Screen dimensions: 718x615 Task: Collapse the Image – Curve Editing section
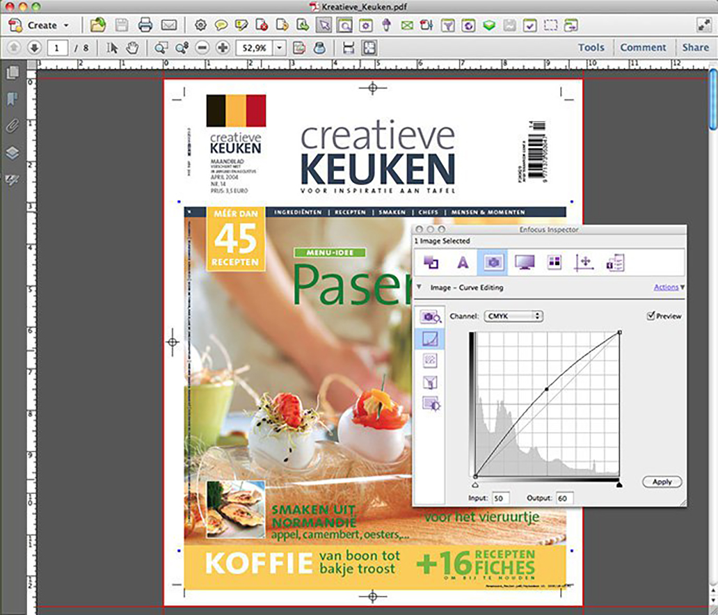click(419, 287)
